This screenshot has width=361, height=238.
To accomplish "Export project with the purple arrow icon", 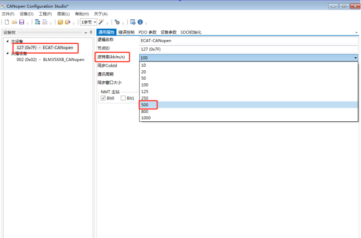I will click(68, 22).
